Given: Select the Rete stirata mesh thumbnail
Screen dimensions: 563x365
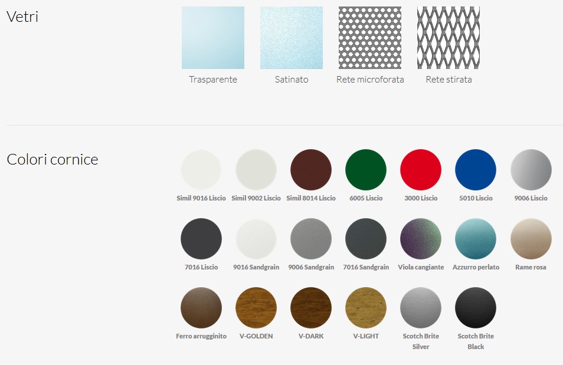Looking at the screenshot, I should tap(449, 38).
